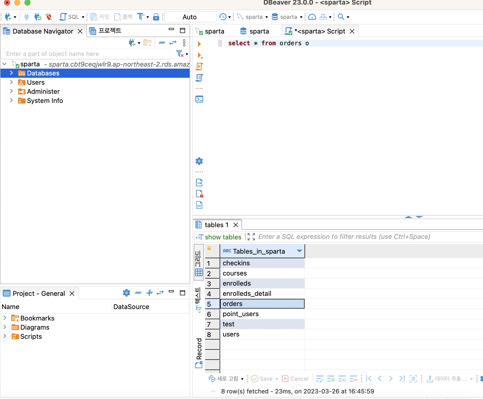Click the Cancel button in results toolbar
The image size is (483, 399).
295,379
